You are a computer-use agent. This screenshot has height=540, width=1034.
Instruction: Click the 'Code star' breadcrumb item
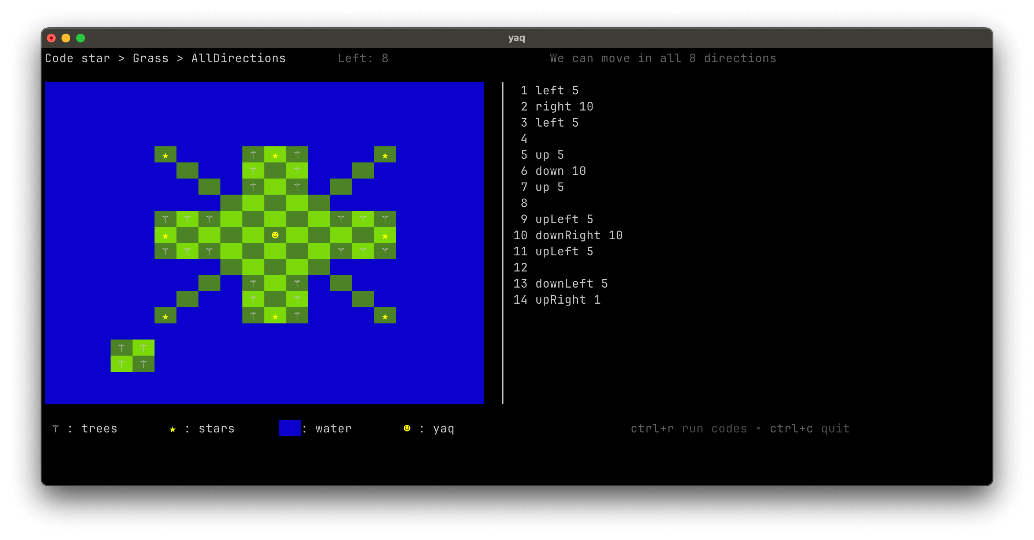(77, 58)
